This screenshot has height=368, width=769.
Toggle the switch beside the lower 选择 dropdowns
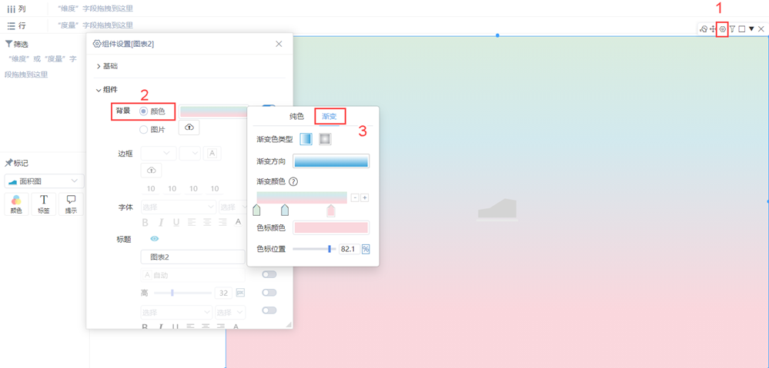coord(269,310)
